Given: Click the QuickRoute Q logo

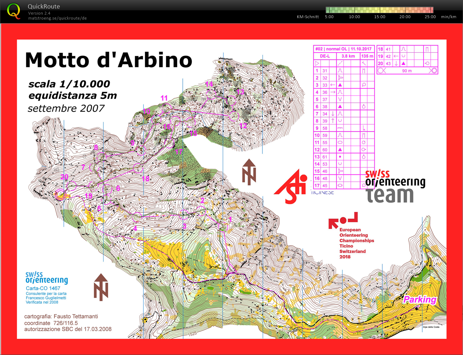Looking at the screenshot, I should 14,11.
